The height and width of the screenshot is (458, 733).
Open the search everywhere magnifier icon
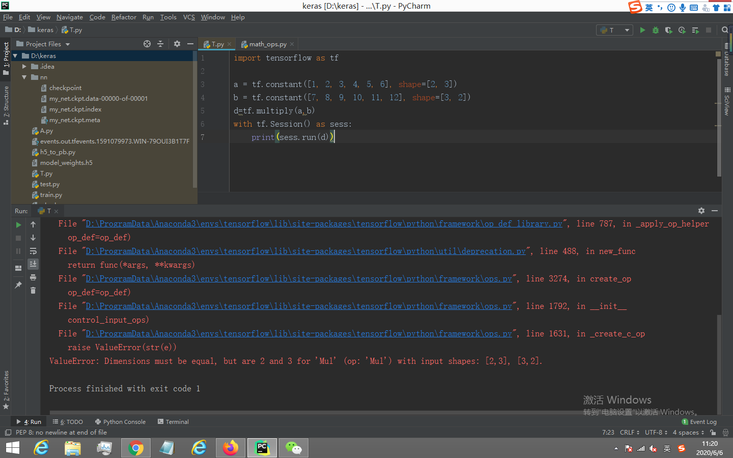[x=725, y=30]
